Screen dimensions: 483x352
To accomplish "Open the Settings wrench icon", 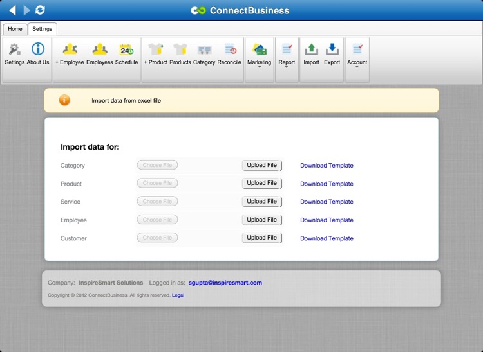I will click(x=14, y=49).
